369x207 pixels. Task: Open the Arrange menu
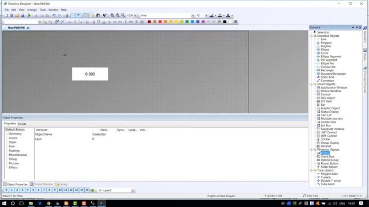tap(32, 10)
